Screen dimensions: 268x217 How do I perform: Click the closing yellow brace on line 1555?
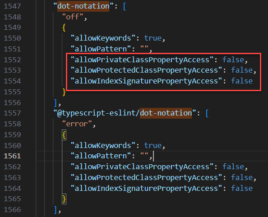click(64, 92)
